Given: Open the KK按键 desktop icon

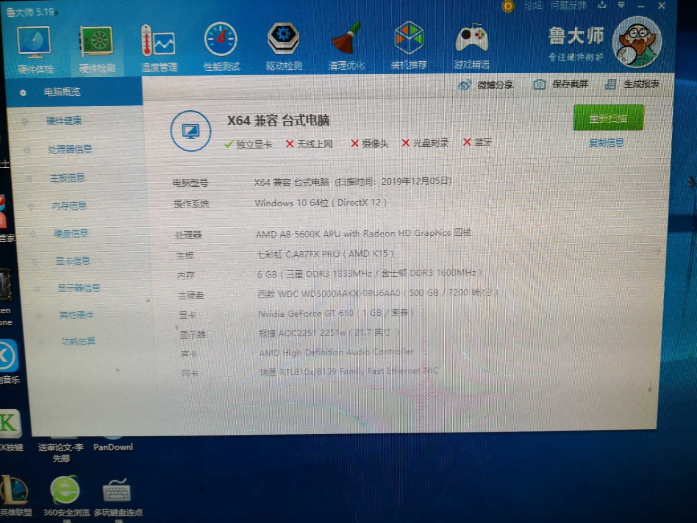Looking at the screenshot, I should [11, 430].
